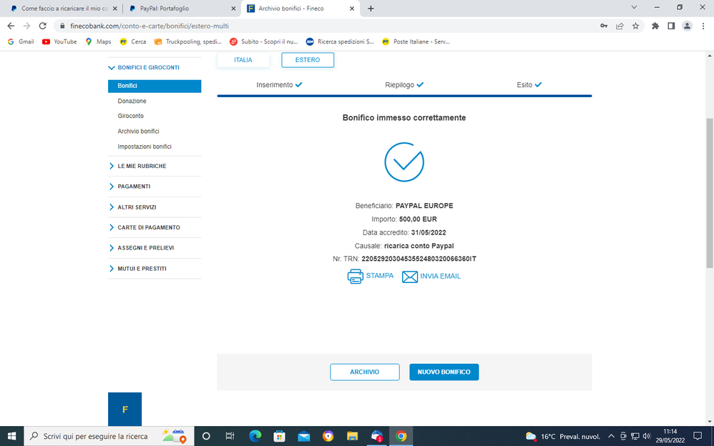
Task: Open the YouTube bookmark
Action: [x=59, y=41]
